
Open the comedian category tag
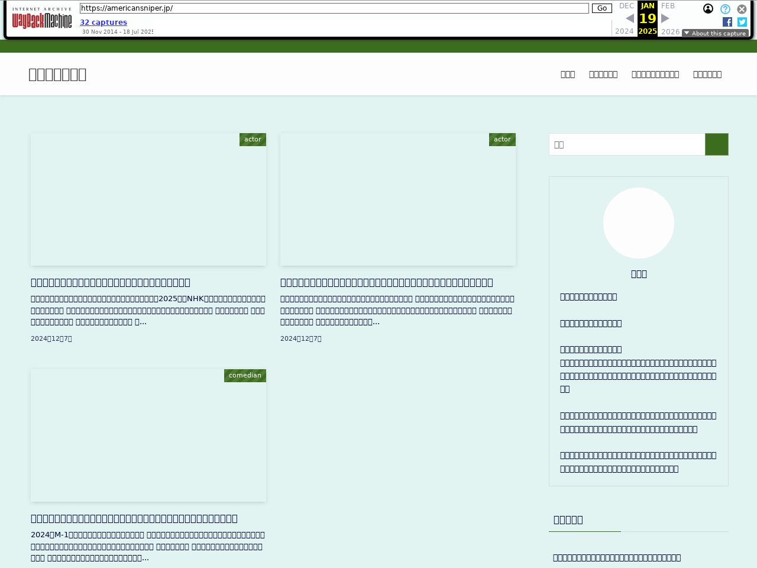[245, 376]
